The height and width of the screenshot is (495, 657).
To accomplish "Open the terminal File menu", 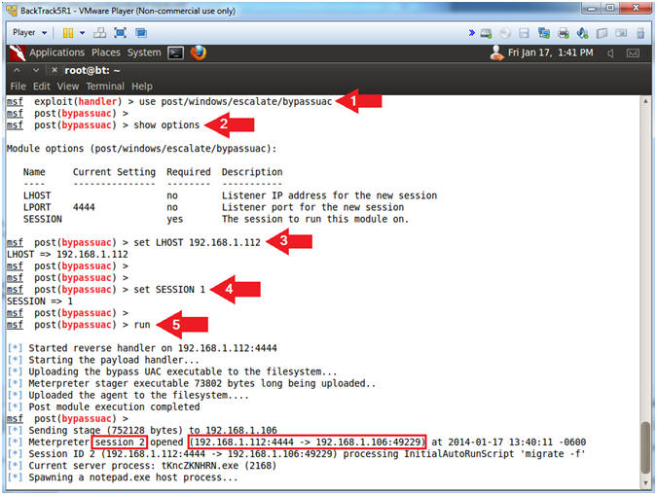I will 18,87.
